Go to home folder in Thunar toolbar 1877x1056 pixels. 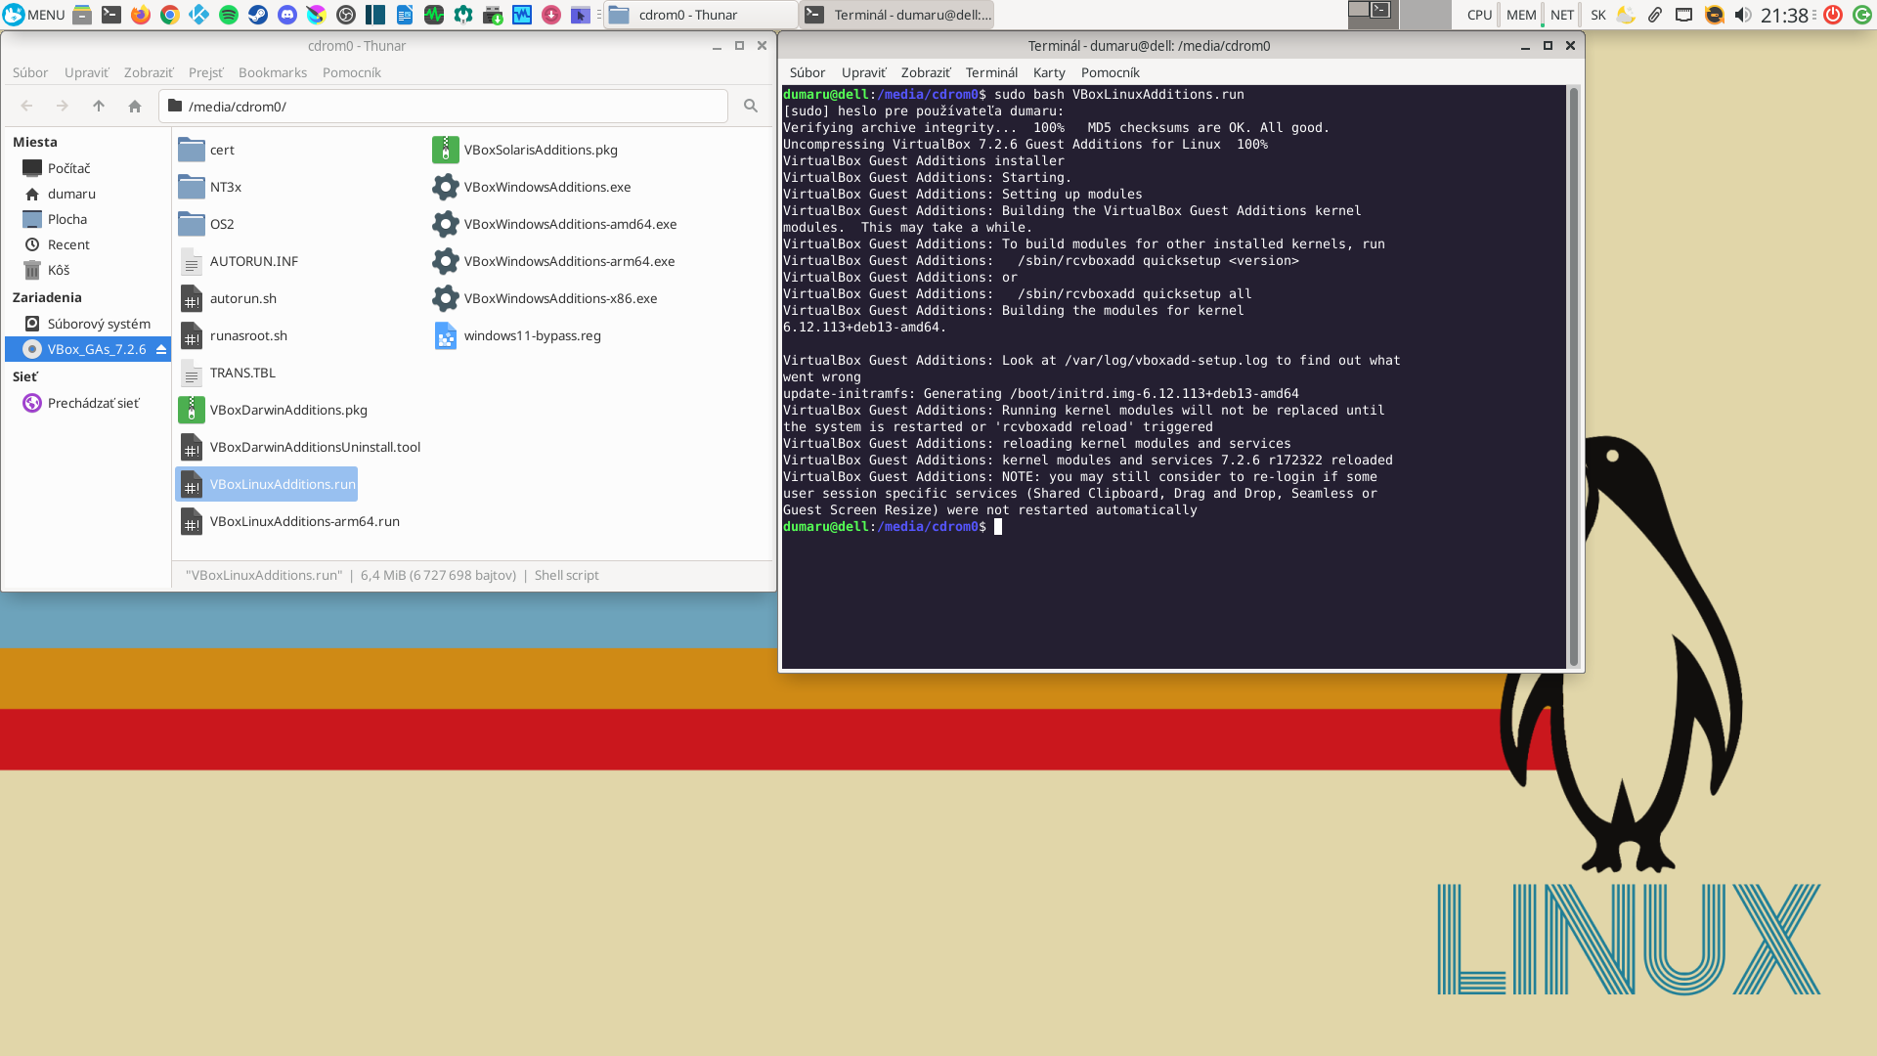click(135, 106)
